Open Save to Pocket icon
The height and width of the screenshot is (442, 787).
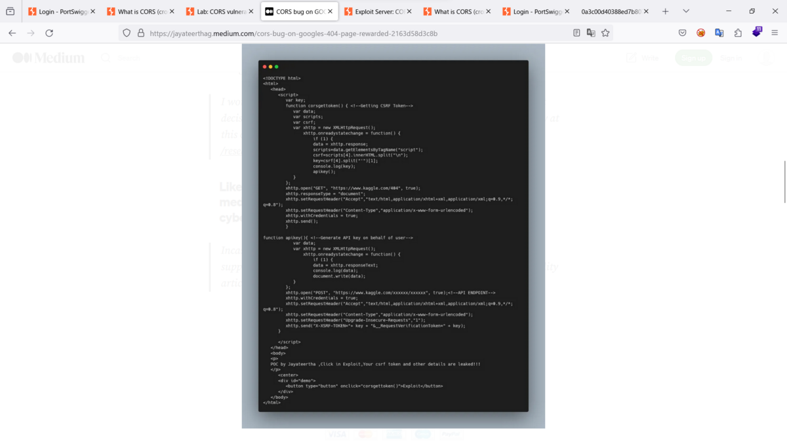(x=683, y=33)
